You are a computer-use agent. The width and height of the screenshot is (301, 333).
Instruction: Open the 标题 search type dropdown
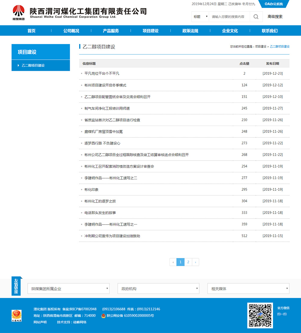[x=200, y=17]
